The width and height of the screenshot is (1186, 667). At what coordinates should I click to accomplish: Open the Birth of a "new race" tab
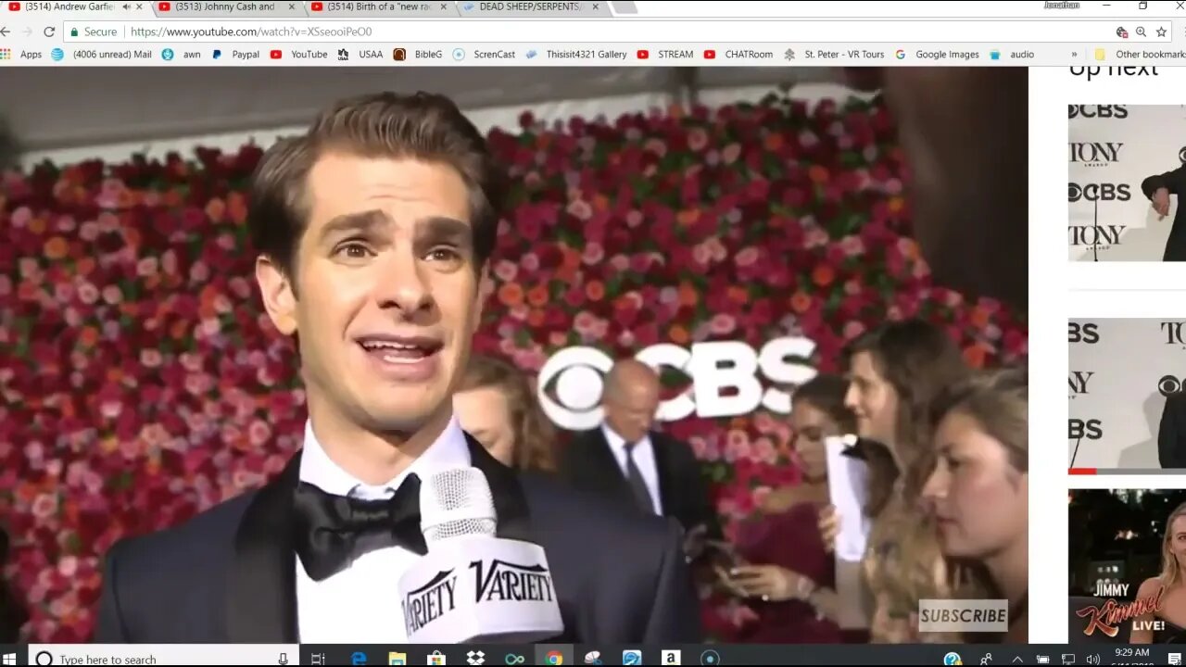click(x=378, y=7)
